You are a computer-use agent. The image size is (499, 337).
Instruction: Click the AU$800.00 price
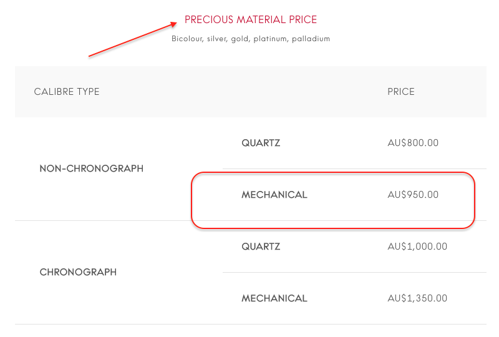tap(413, 143)
